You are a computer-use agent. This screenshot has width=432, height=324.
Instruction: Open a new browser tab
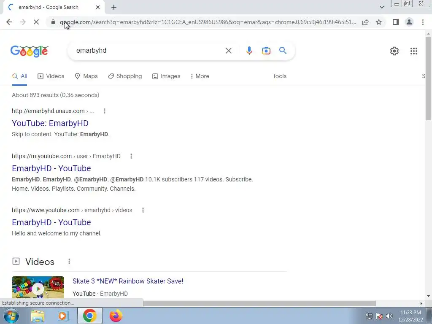114,7
